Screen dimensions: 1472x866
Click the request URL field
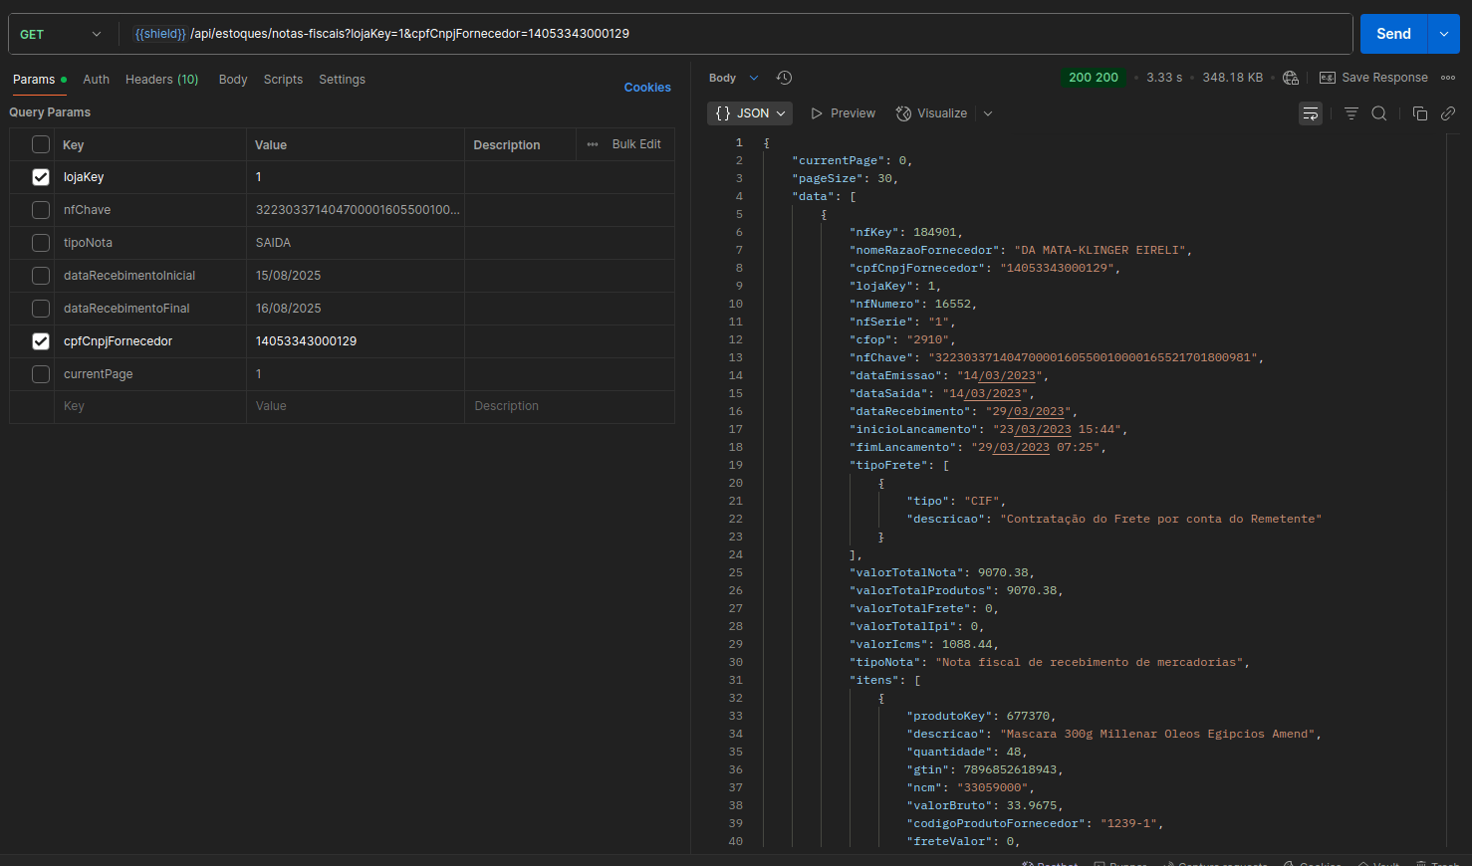737,34
